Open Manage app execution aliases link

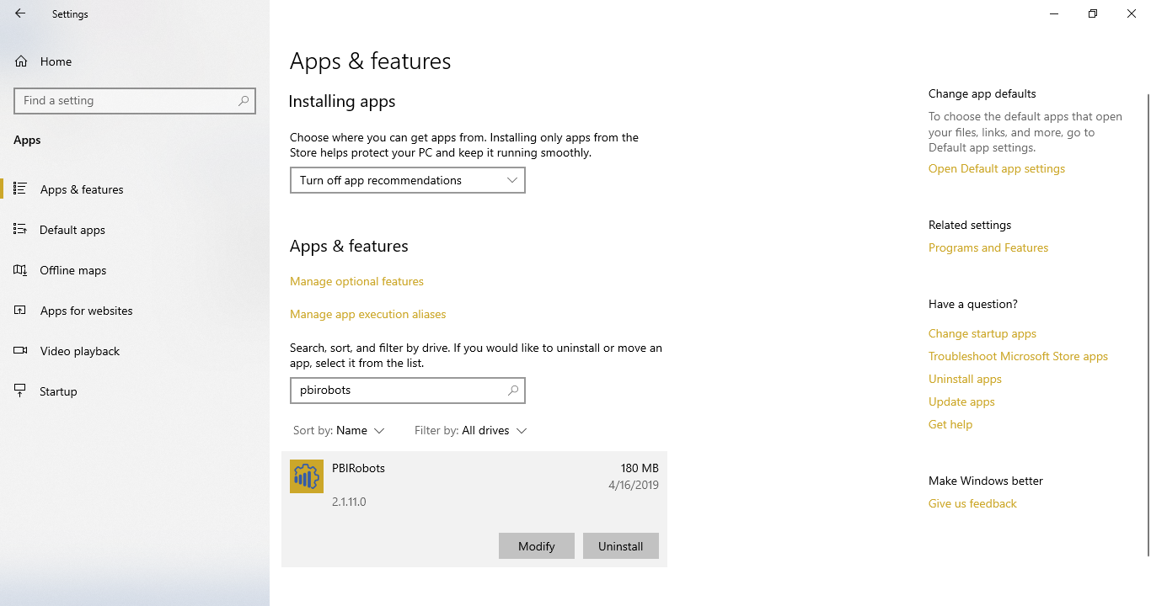point(368,314)
